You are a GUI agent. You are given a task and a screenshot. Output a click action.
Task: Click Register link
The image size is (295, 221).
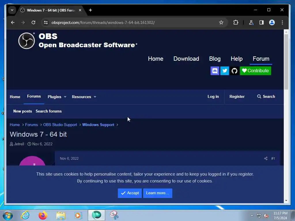coord(237,96)
